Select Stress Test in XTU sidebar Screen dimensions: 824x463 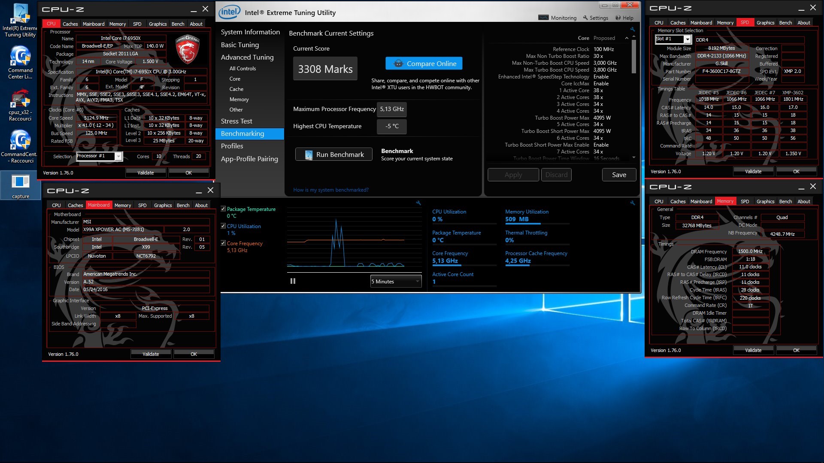[236, 121]
